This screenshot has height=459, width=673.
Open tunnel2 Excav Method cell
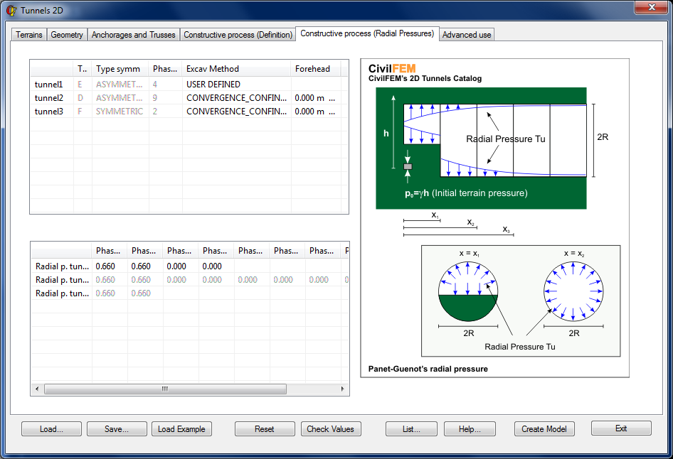pyautogui.click(x=236, y=98)
